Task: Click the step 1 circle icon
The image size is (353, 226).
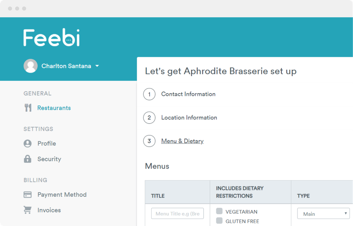Action: tap(149, 94)
